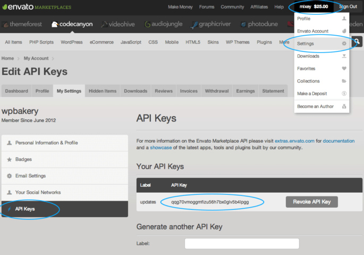Click the Favorites heart icon

pos(344,69)
